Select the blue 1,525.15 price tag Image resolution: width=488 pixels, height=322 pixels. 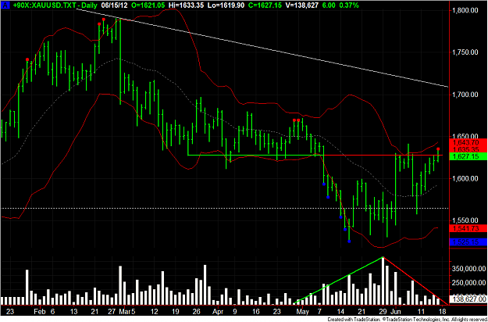tap(469, 241)
